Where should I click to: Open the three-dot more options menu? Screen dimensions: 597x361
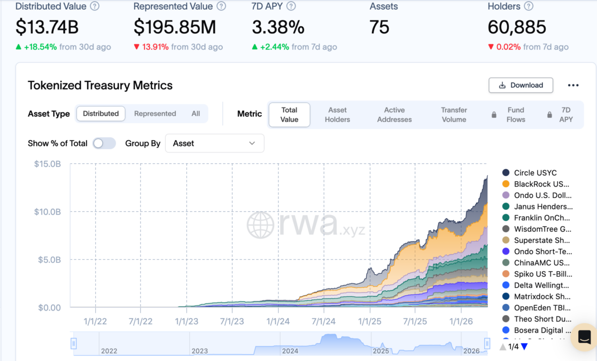573,86
